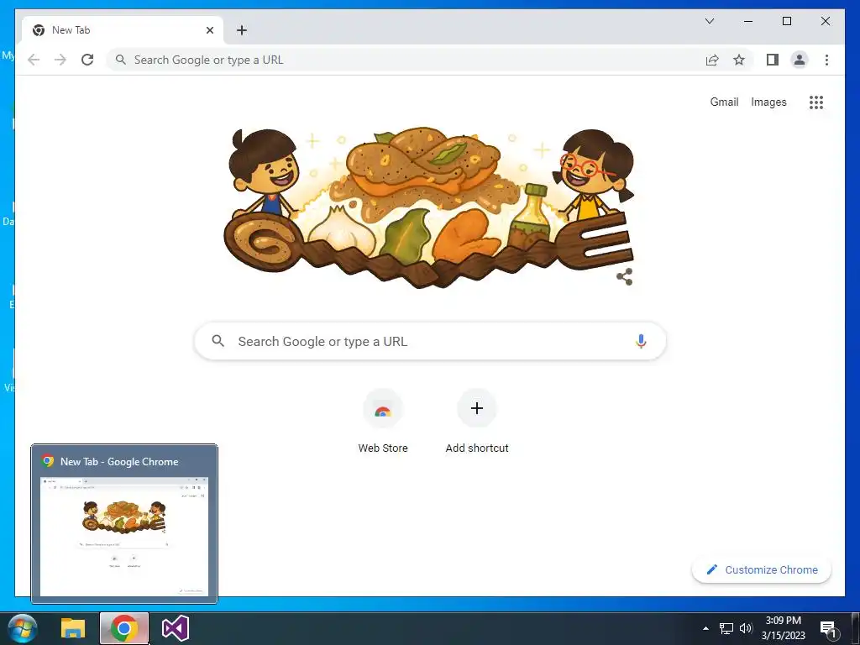Click the Add shortcut plus icon
Viewport: 860px width, 645px height.
(x=477, y=408)
